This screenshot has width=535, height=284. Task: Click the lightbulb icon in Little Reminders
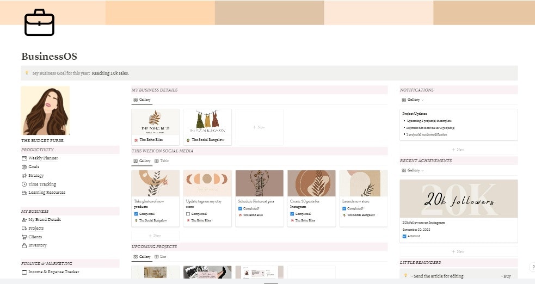click(x=405, y=276)
